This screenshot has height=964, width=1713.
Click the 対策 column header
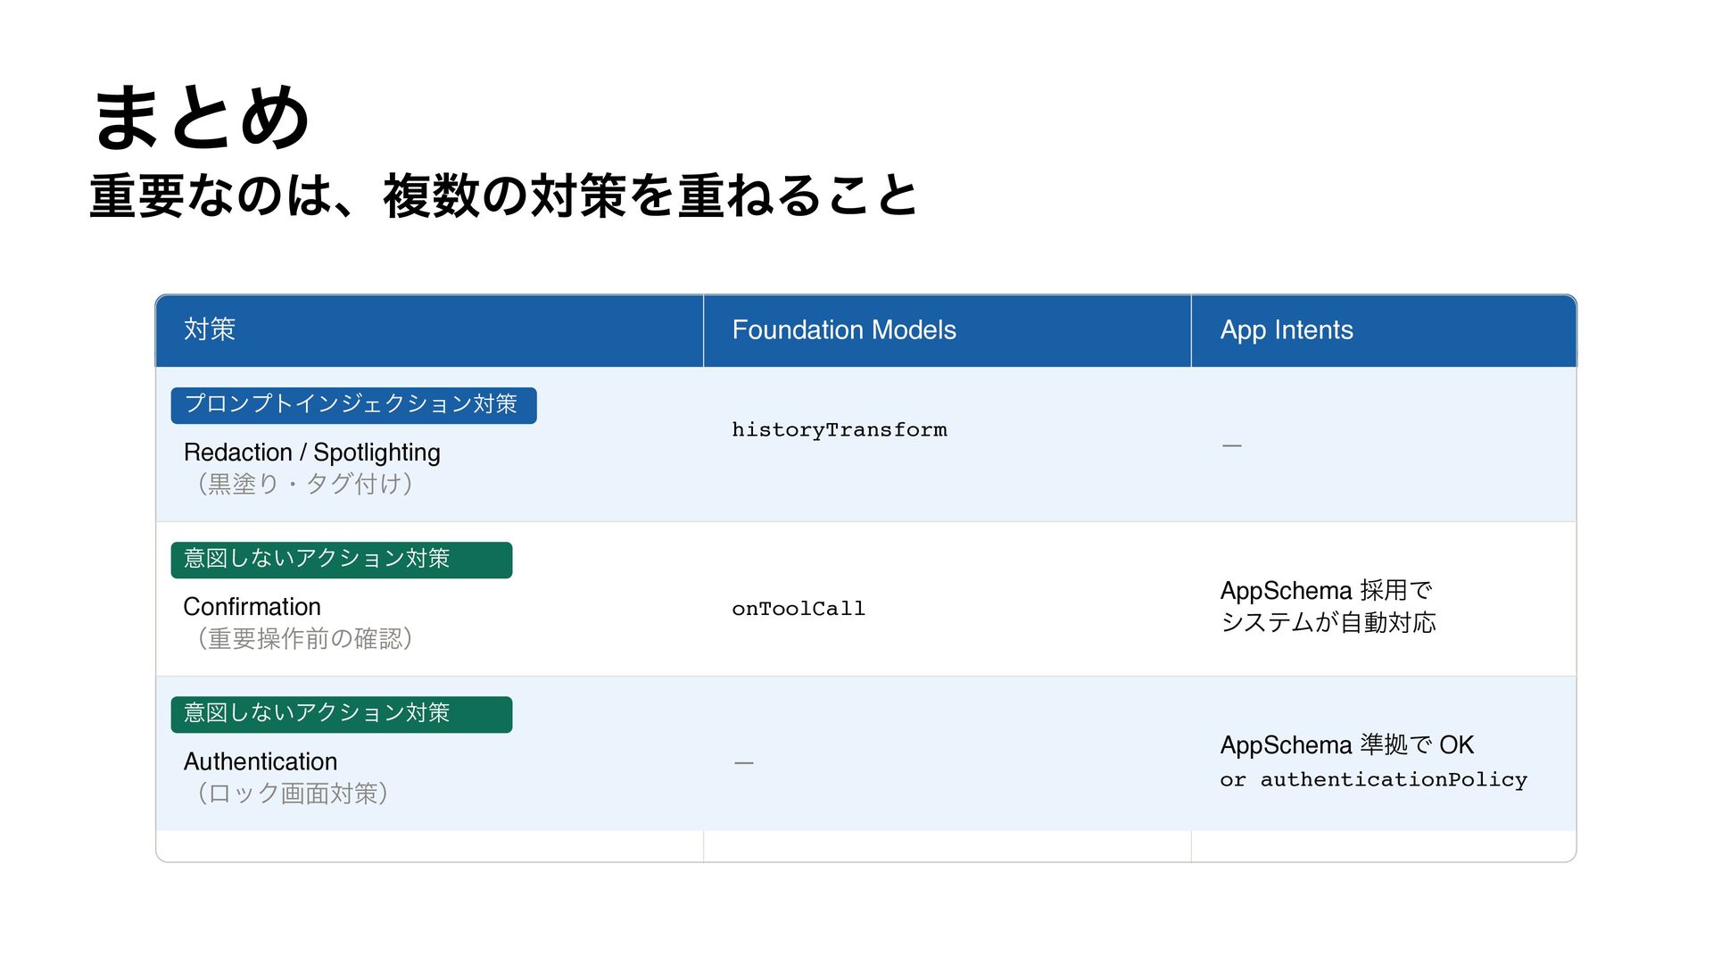point(210,329)
